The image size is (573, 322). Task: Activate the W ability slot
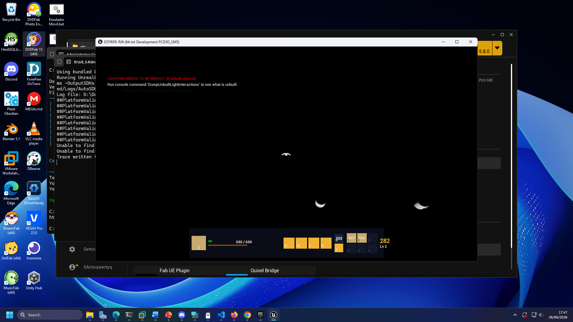coord(301,243)
